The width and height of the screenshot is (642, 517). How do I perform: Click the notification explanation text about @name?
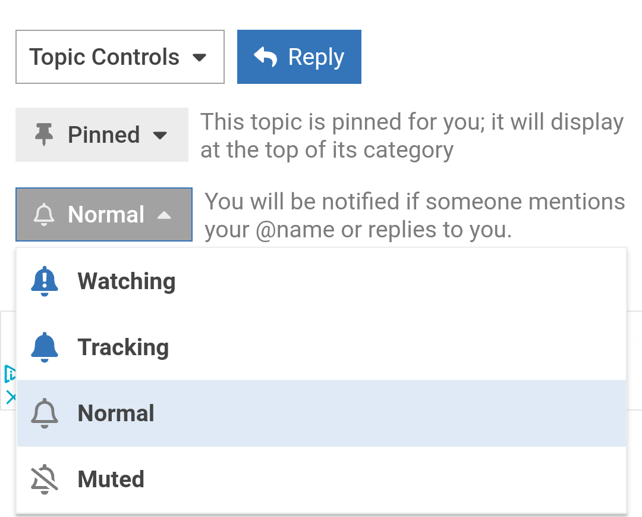coord(415,215)
